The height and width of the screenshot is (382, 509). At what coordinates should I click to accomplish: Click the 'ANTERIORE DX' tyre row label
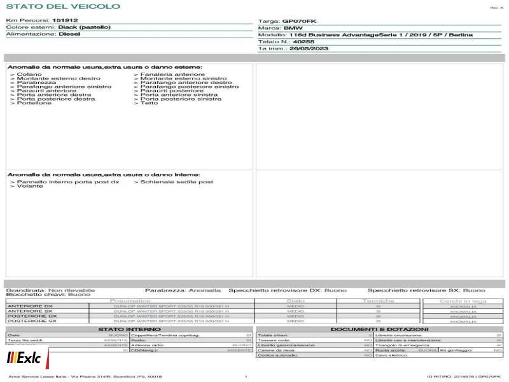30,306
